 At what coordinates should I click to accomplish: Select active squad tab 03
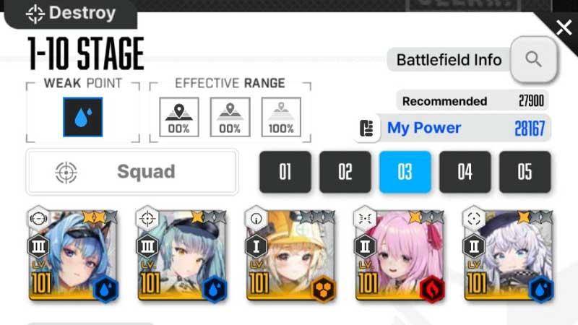point(405,172)
